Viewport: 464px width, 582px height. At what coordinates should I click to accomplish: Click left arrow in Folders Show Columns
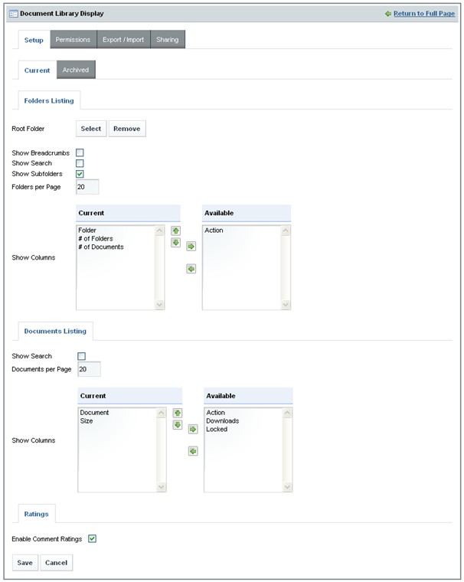(x=191, y=269)
